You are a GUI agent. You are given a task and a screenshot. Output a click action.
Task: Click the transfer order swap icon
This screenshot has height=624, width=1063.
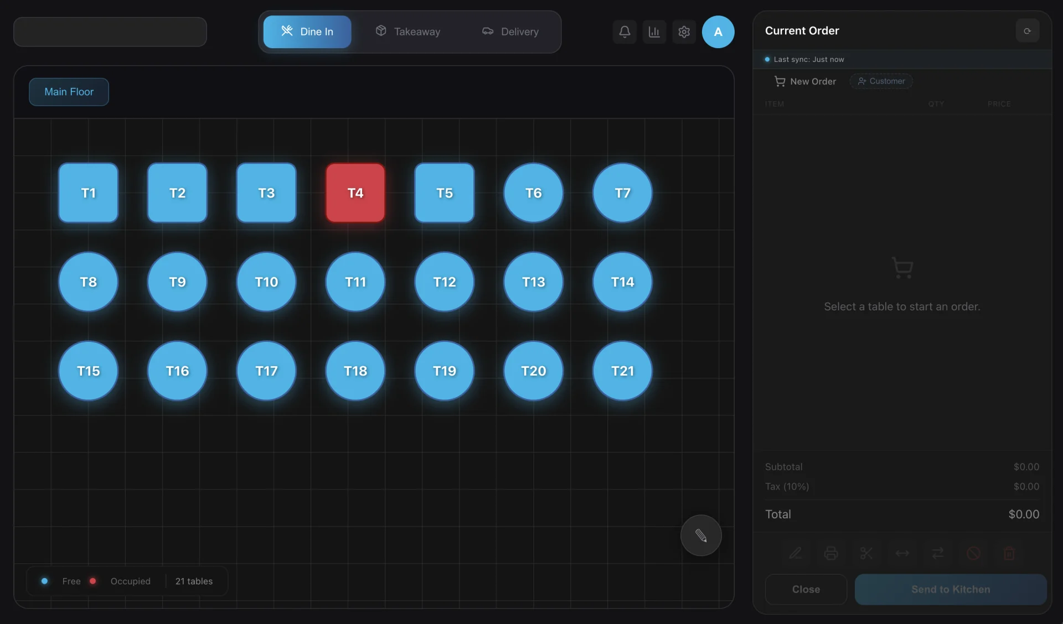[937, 553]
